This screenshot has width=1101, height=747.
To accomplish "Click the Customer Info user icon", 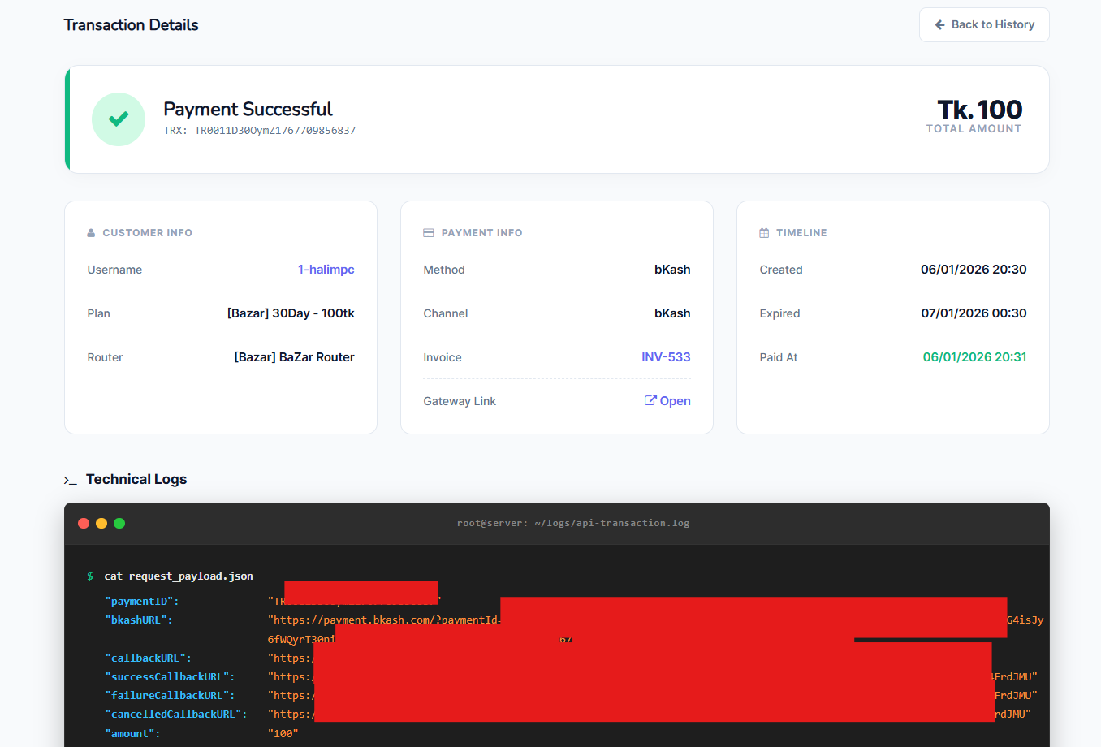I will [91, 233].
